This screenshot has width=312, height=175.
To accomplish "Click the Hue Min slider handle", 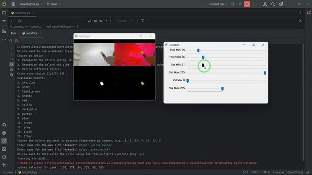I will (198, 51).
